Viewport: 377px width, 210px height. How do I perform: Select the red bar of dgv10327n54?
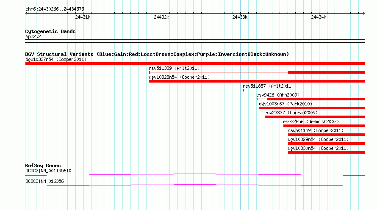195,64
